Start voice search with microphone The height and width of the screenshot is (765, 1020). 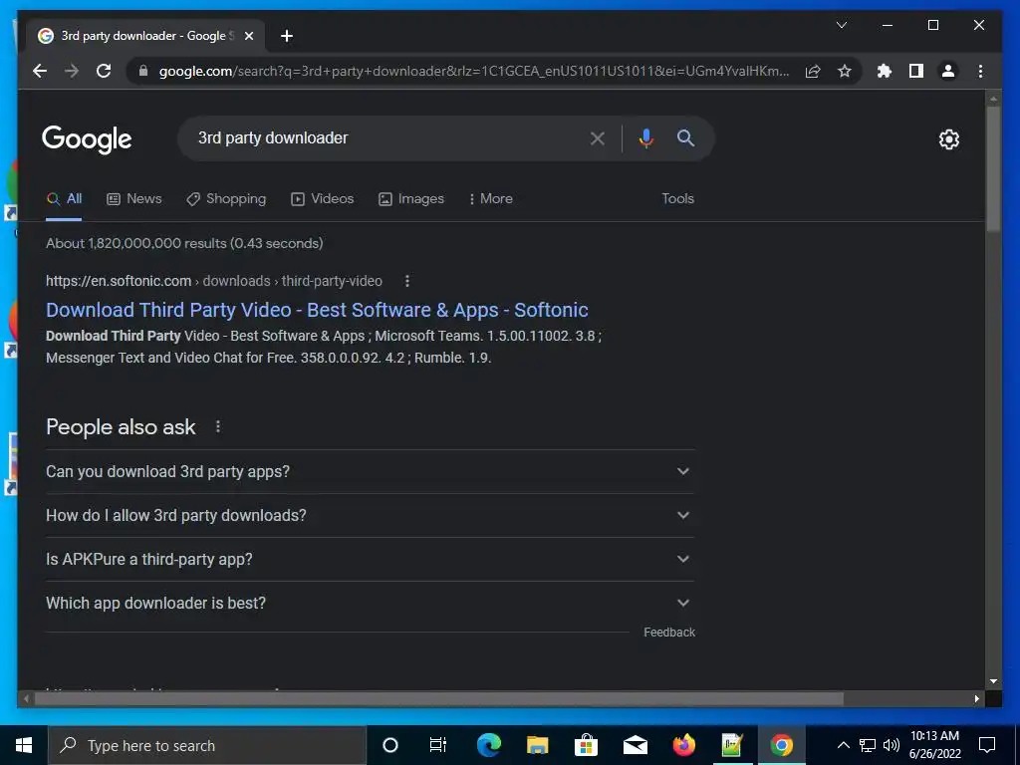click(x=645, y=137)
